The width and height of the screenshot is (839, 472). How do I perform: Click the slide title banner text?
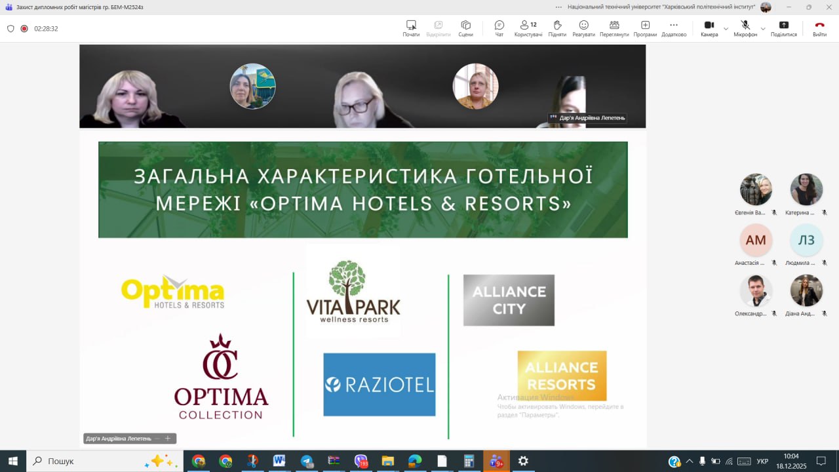pyautogui.click(x=363, y=189)
